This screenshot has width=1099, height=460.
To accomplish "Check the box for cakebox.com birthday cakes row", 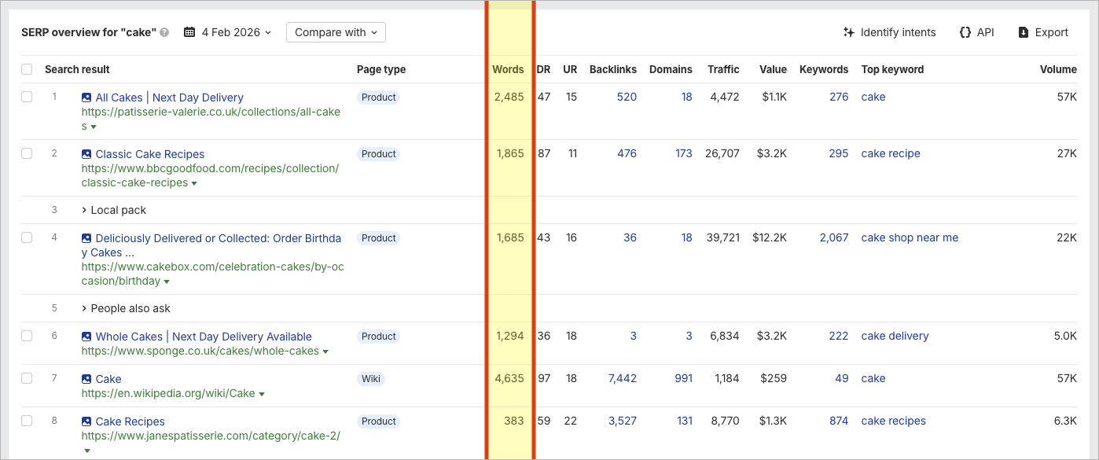I will (x=27, y=237).
